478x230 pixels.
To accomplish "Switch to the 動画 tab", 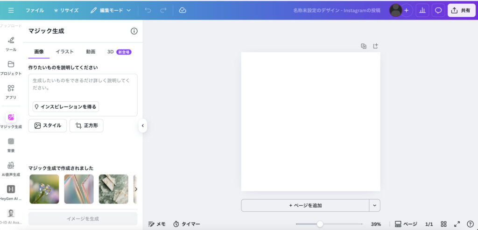I will point(91,52).
